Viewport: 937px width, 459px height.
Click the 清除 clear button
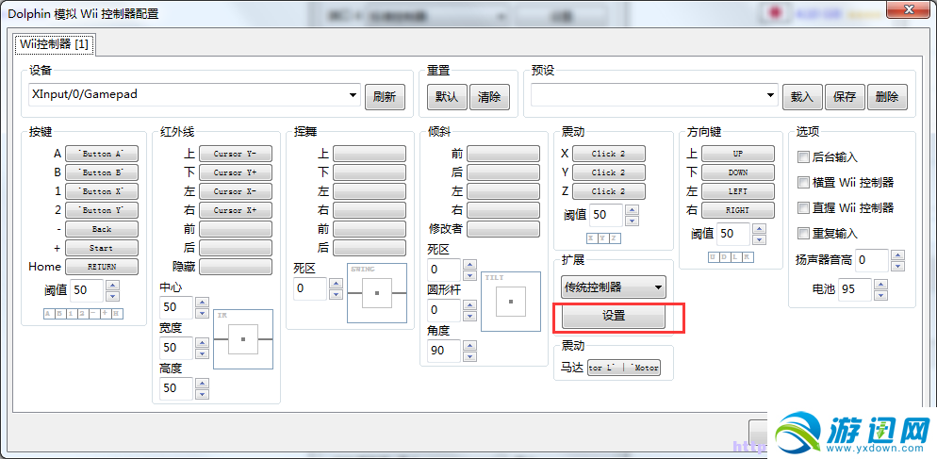[x=489, y=97]
